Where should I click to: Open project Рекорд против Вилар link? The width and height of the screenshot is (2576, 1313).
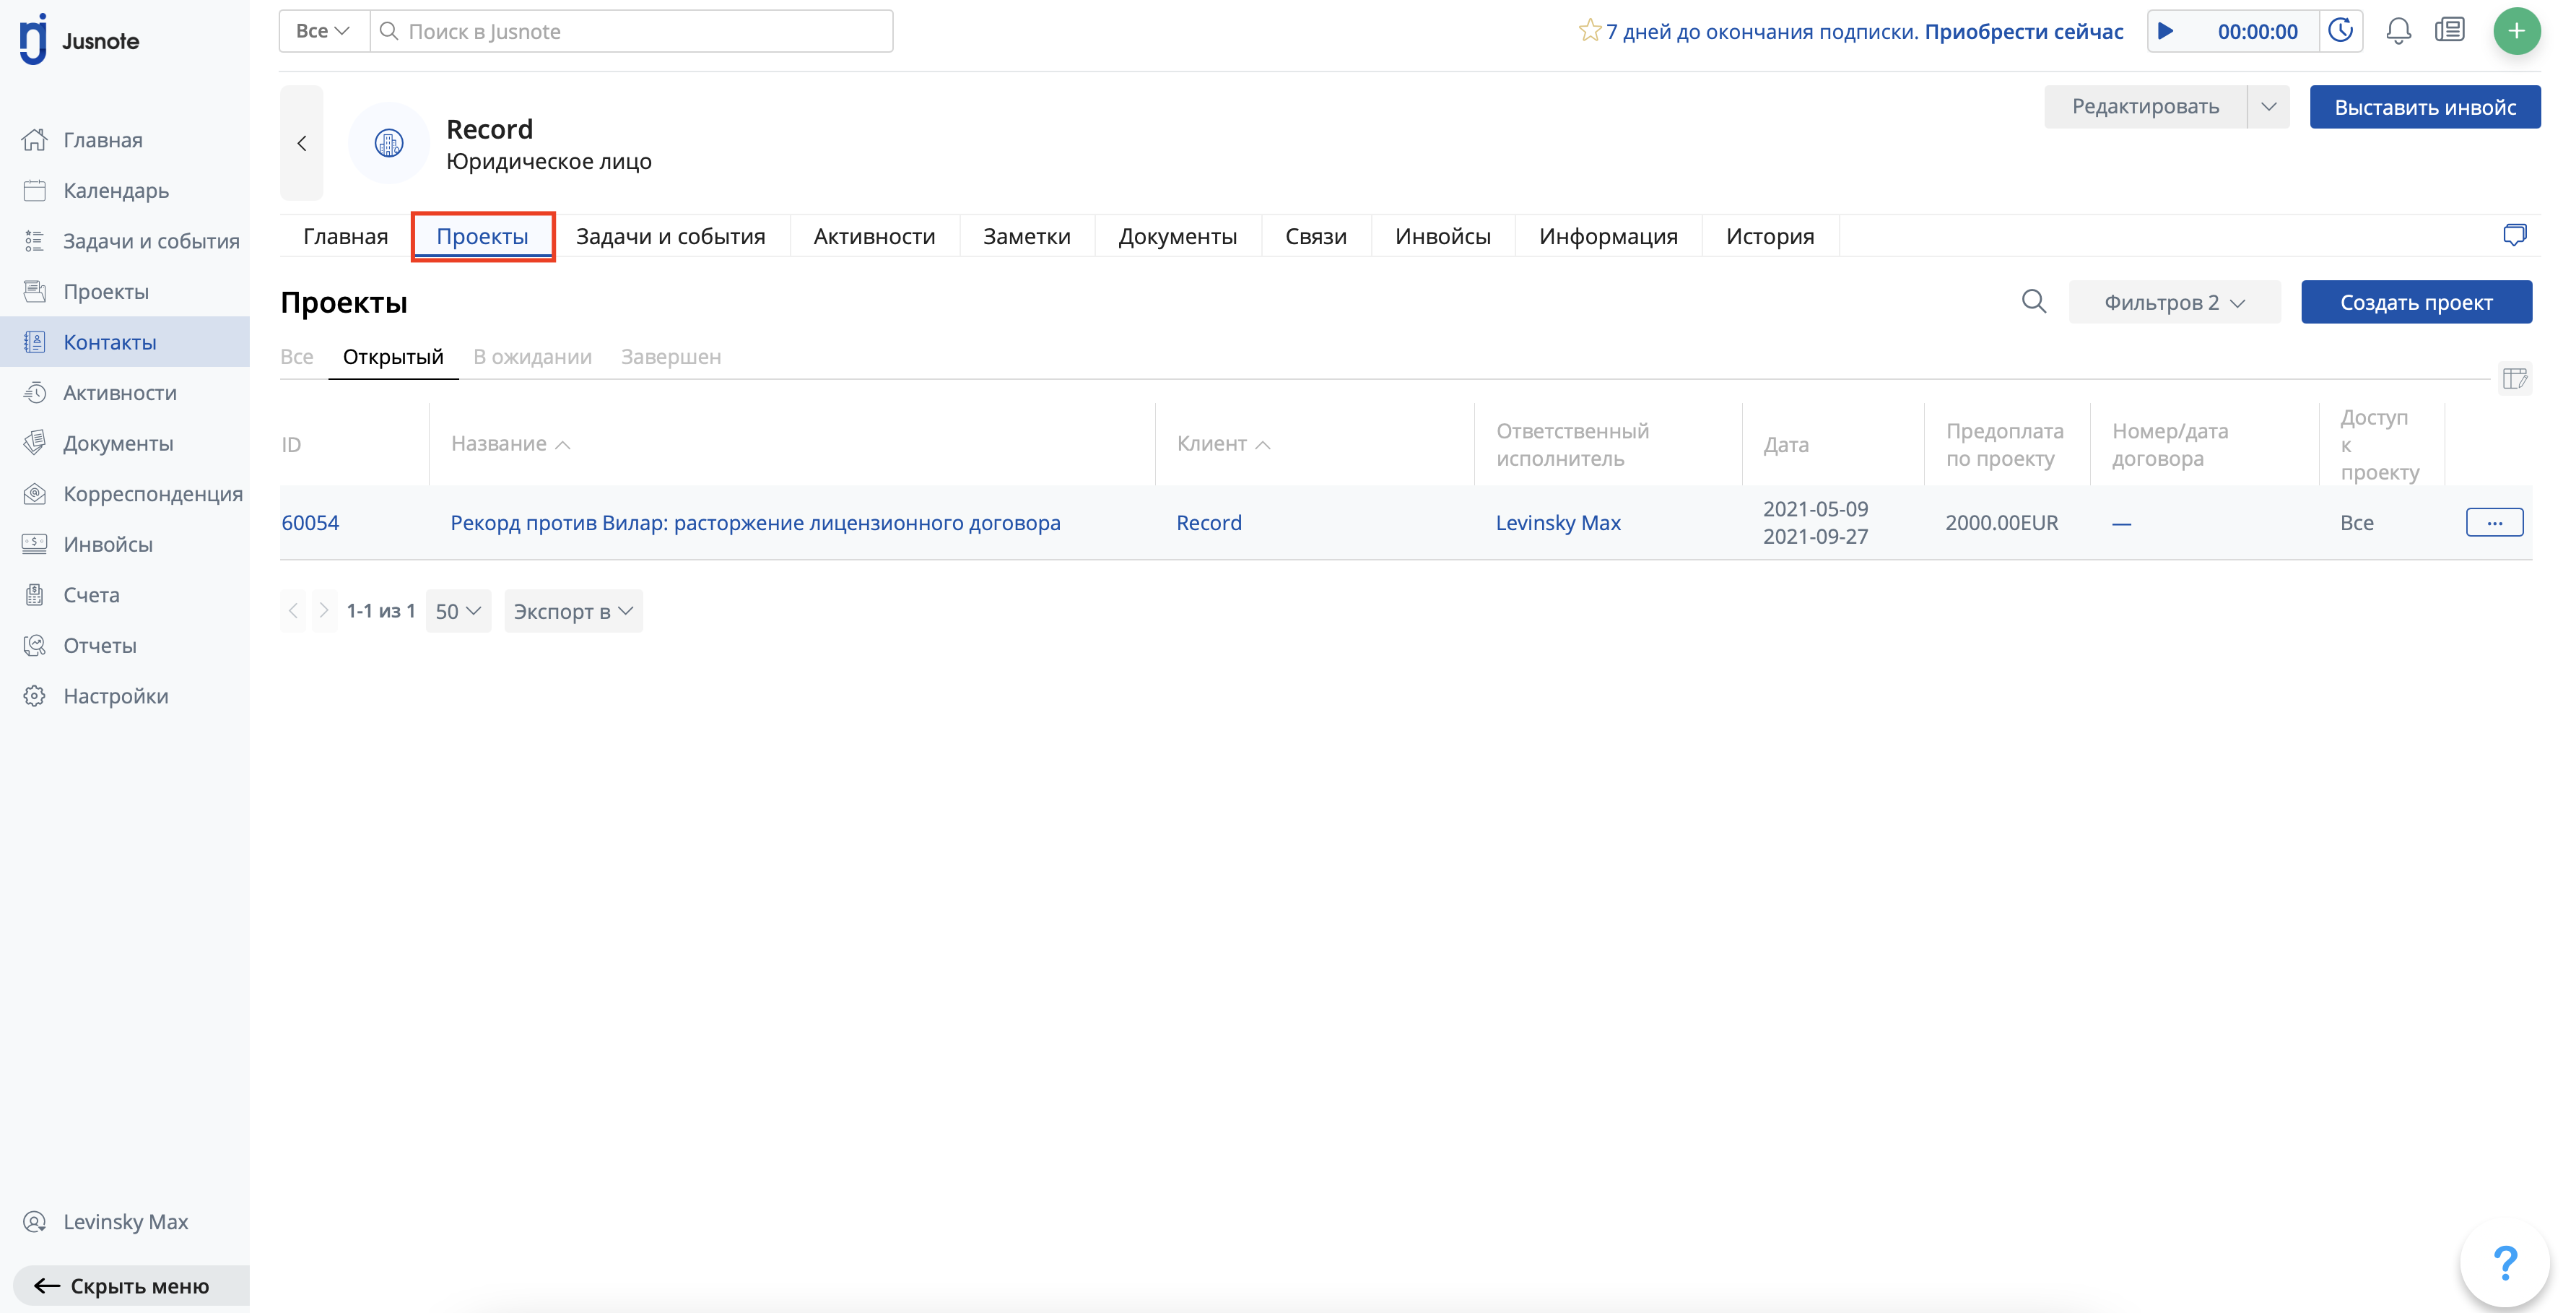(x=755, y=523)
